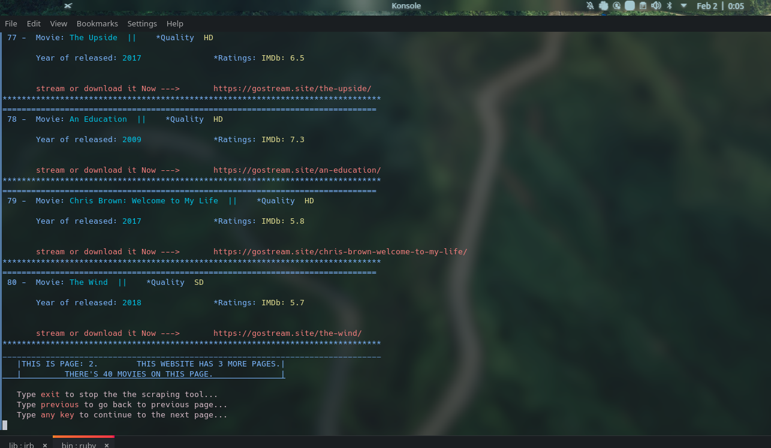The image size is (771, 448).
Task: Click the movie title 'The Upside'
Action: pyautogui.click(x=94, y=38)
